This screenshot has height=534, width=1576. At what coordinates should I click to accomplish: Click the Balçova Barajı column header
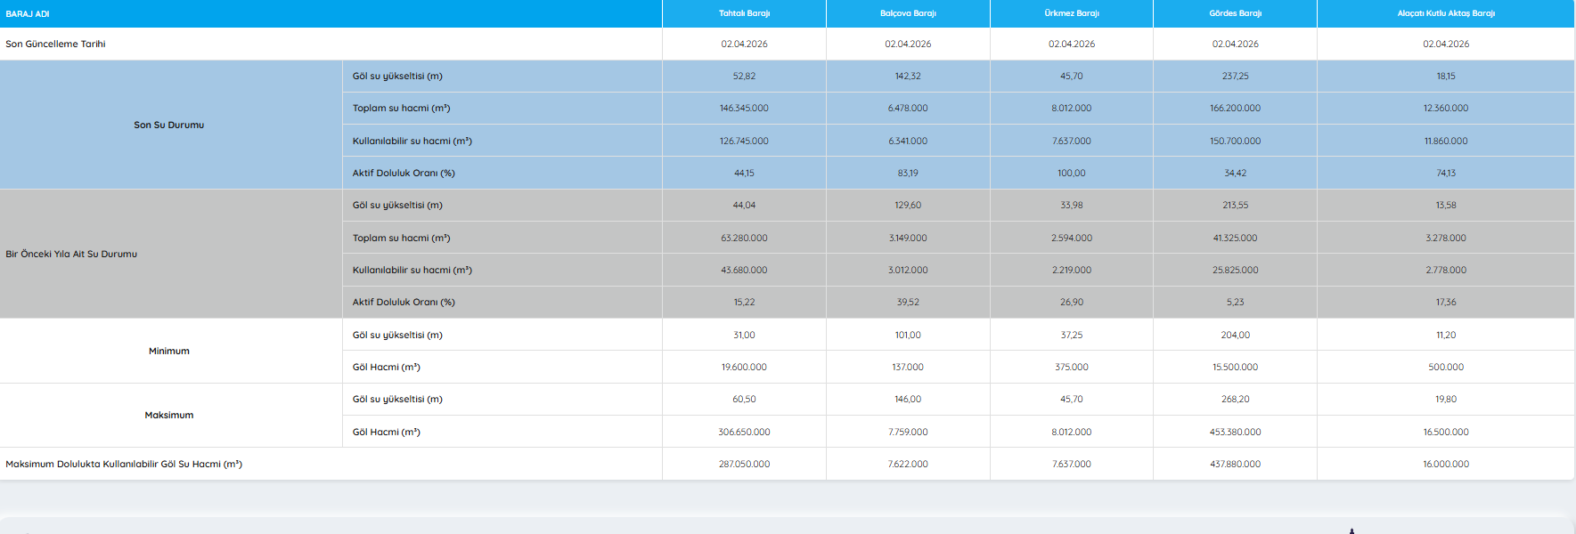click(908, 13)
